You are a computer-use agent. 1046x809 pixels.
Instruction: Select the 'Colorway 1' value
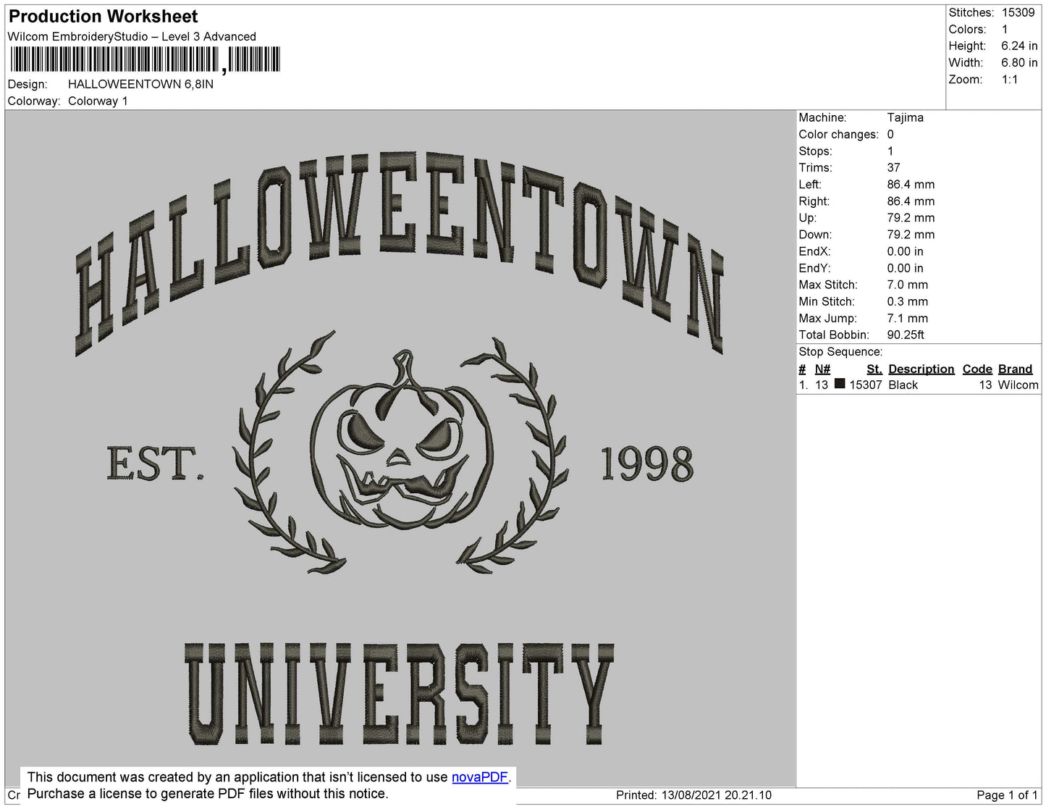pyautogui.click(x=98, y=101)
